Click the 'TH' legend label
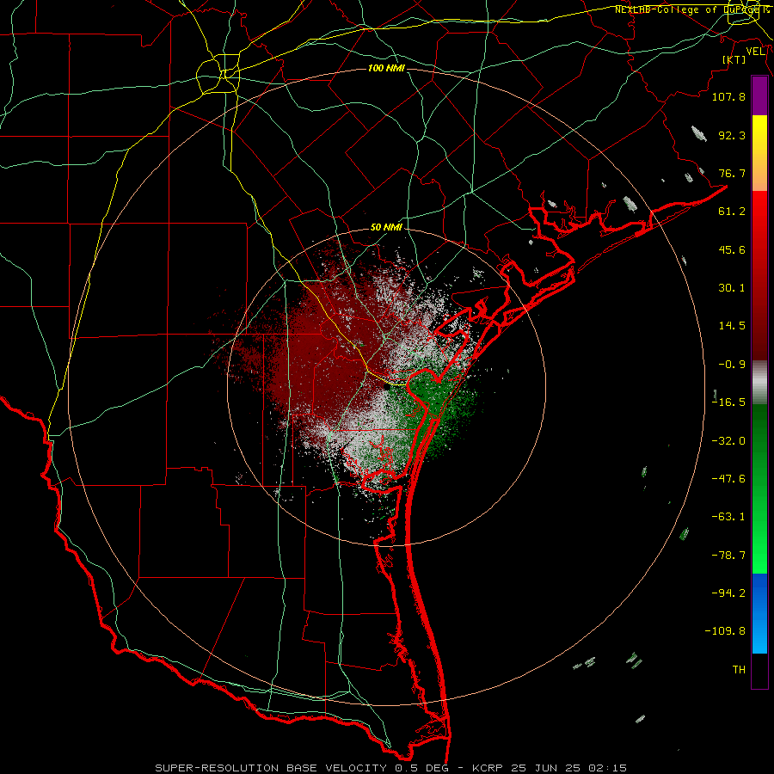Screen dimensions: 774x774 click(x=739, y=670)
